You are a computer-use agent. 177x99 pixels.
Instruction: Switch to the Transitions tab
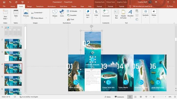coord(40,6)
